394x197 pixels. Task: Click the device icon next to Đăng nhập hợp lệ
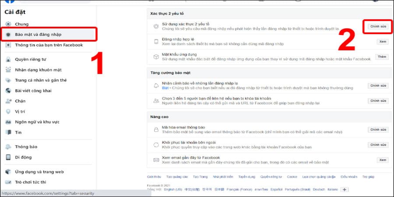point(156,42)
